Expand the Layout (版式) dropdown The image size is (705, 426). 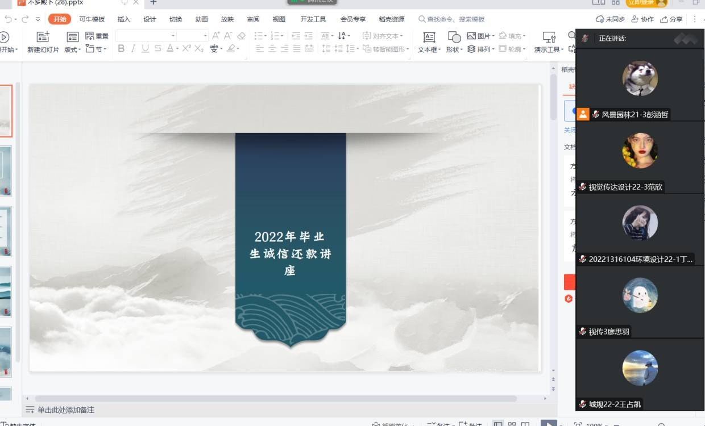click(x=73, y=49)
